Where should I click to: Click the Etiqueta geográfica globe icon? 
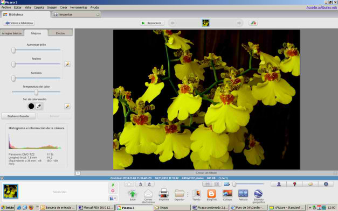coord(258,194)
